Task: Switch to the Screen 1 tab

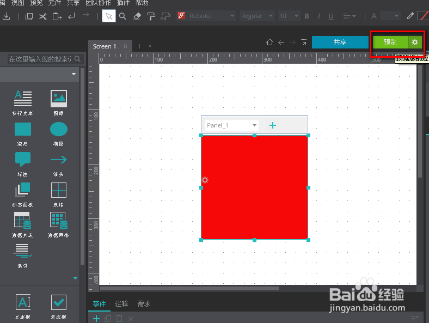Action: click(x=105, y=46)
